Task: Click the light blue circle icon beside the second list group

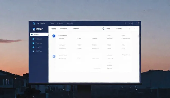Action: click(54, 56)
